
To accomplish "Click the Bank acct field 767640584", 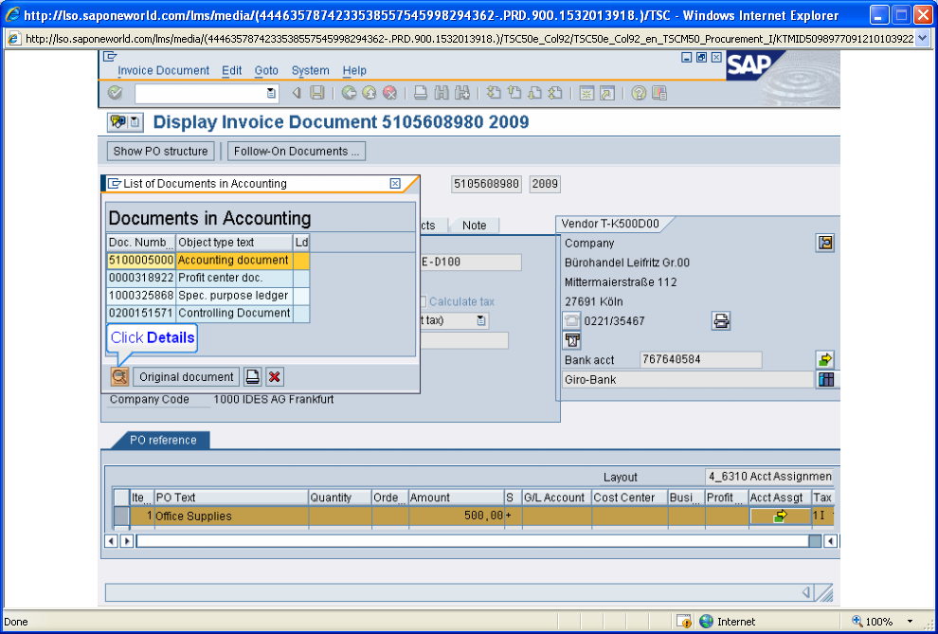I will point(700,359).
